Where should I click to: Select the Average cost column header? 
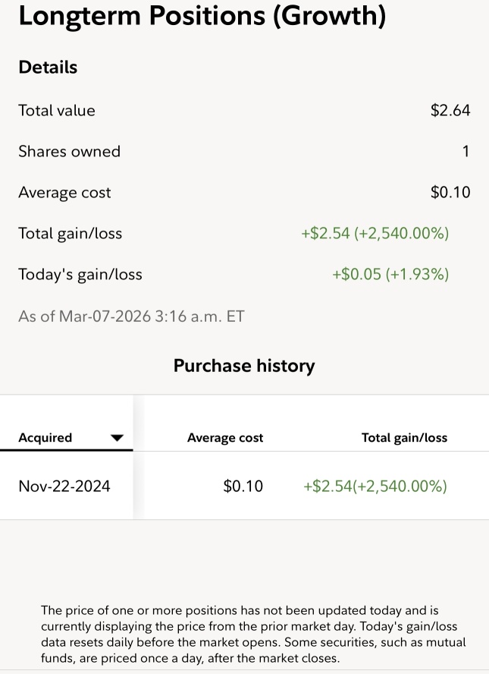point(225,438)
